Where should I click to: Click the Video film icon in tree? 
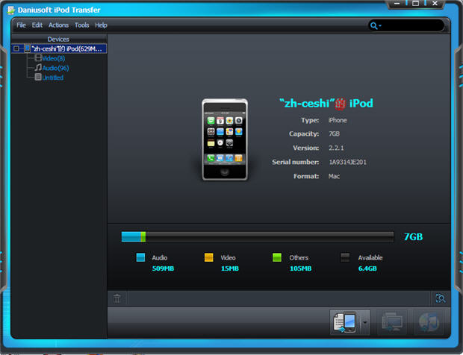point(38,57)
